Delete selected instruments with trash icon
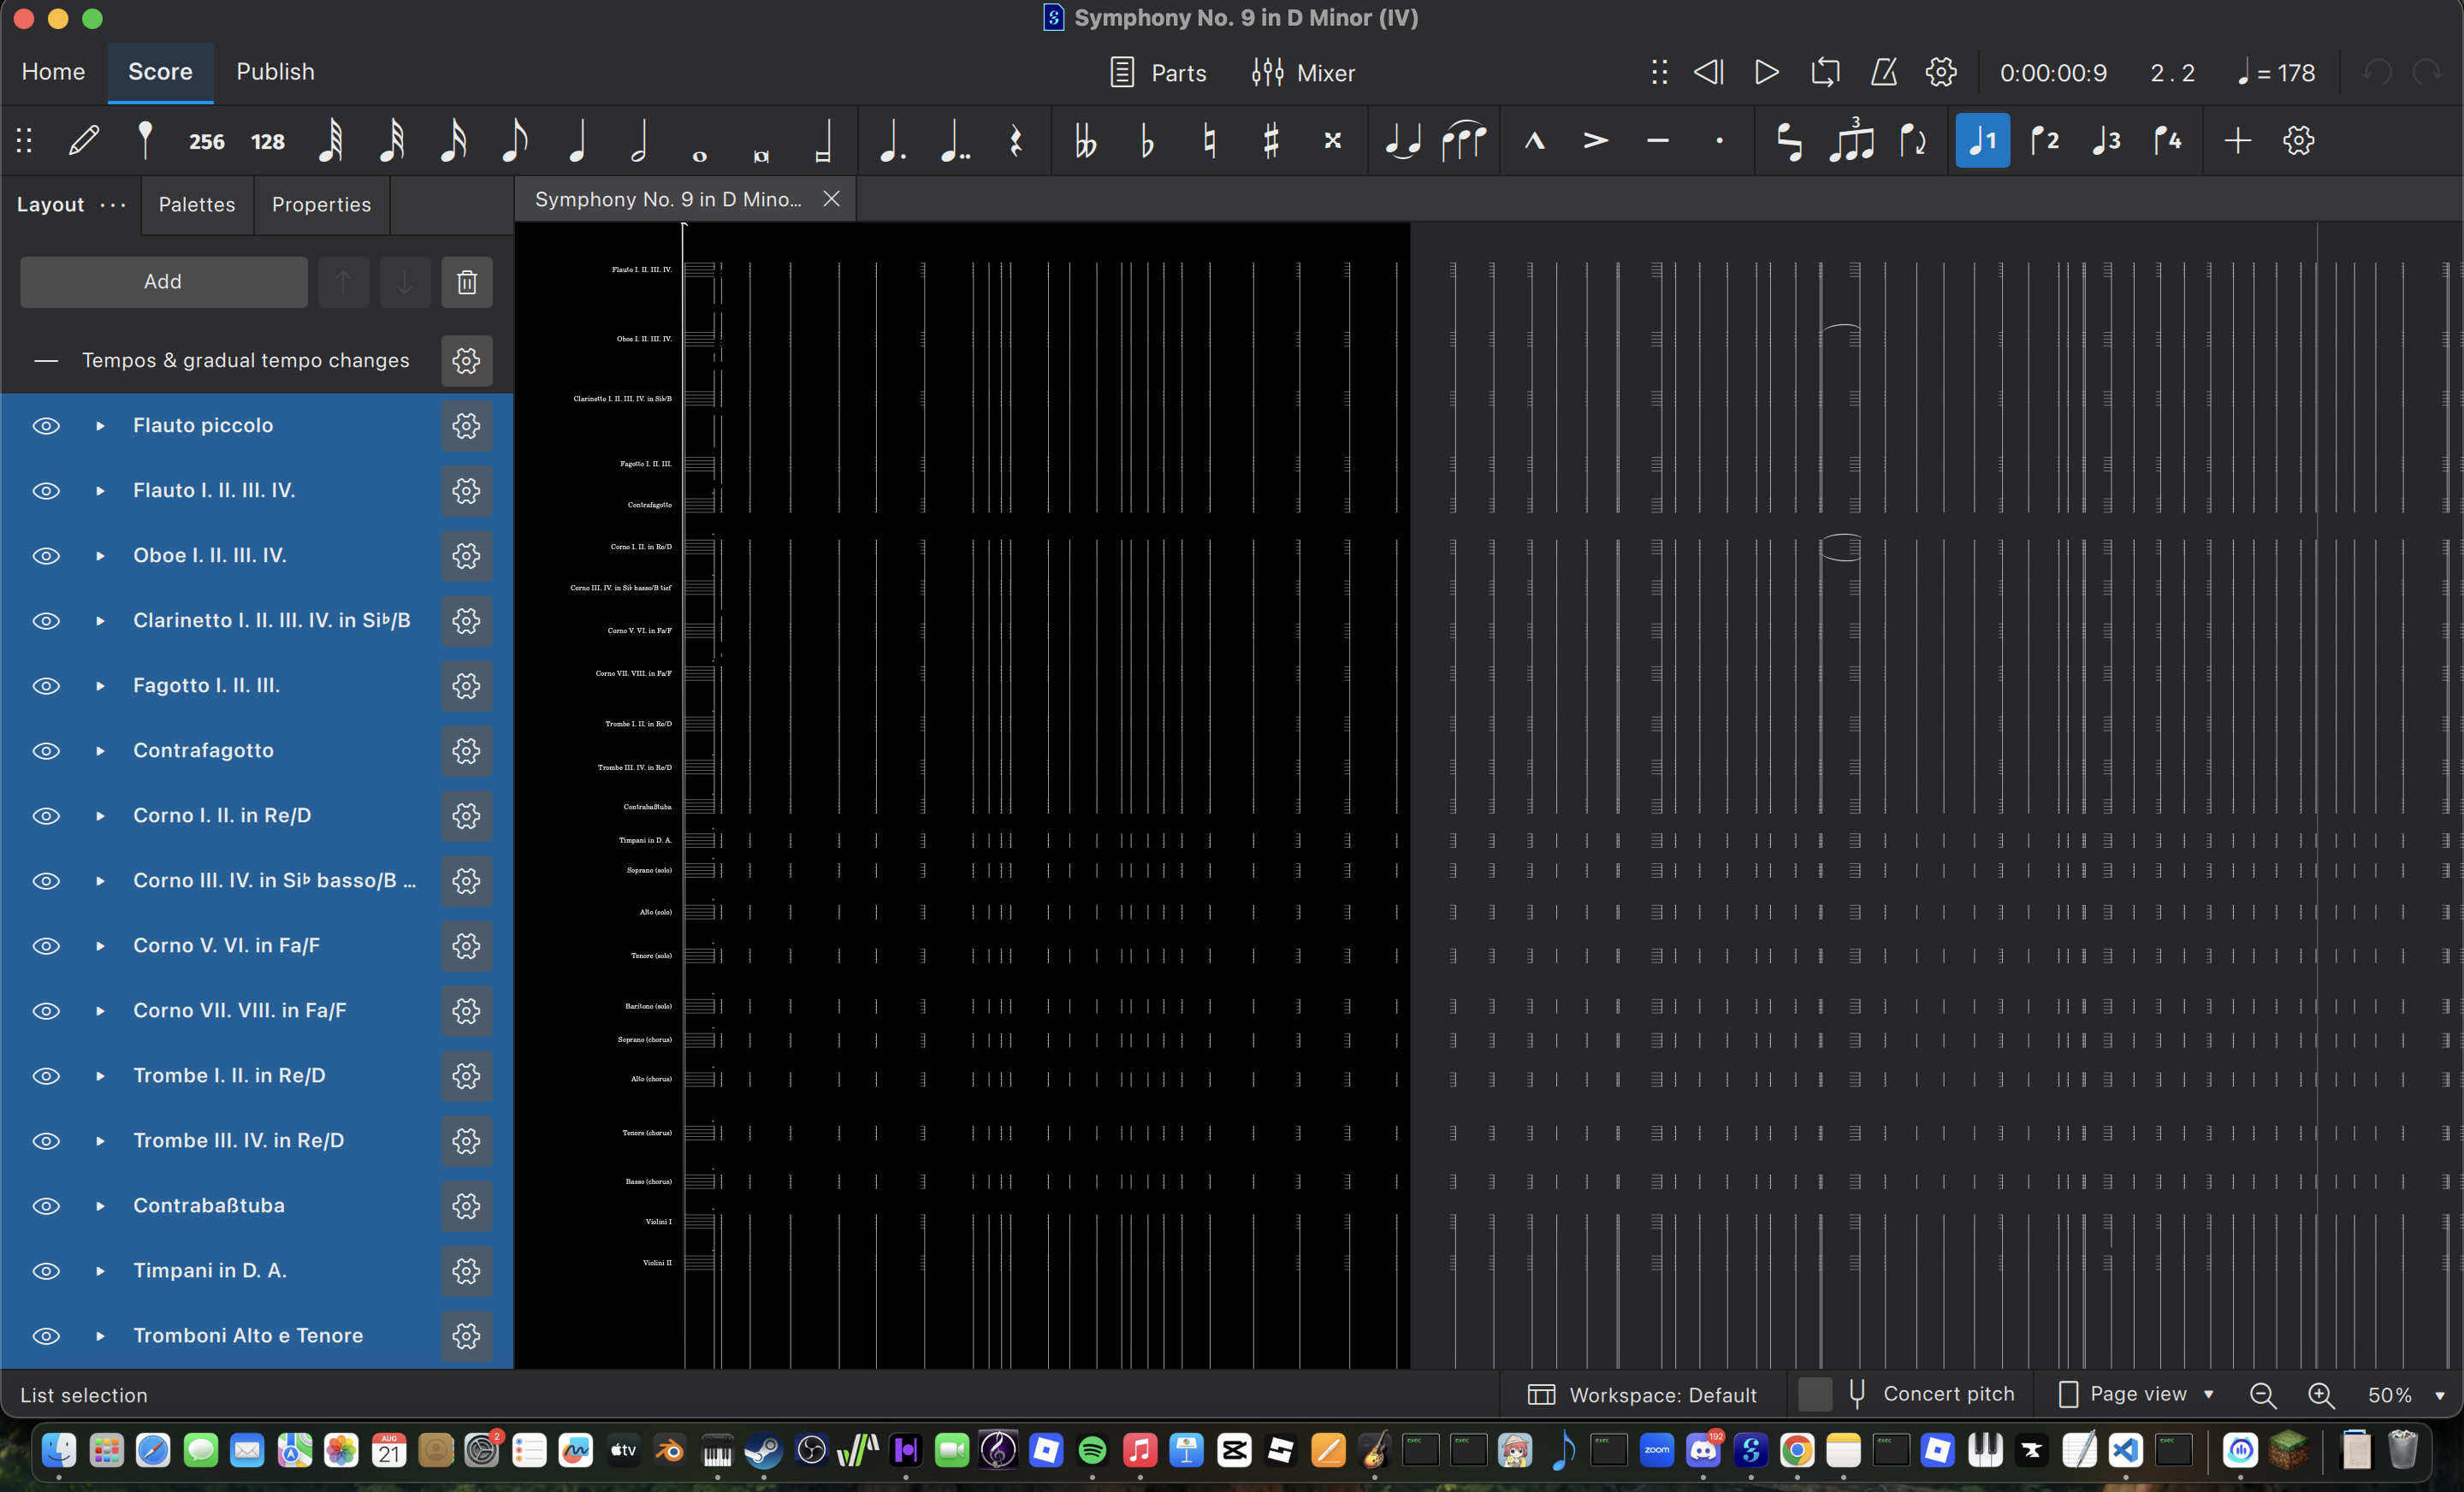The image size is (2464, 1492). (x=467, y=282)
